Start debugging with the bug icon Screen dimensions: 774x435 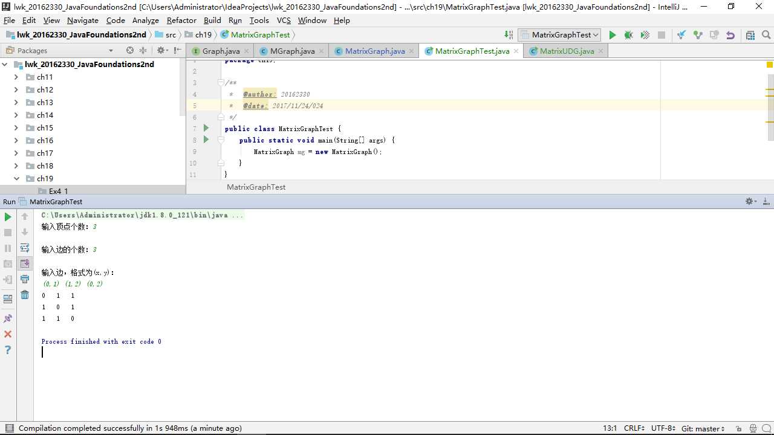click(628, 35)
